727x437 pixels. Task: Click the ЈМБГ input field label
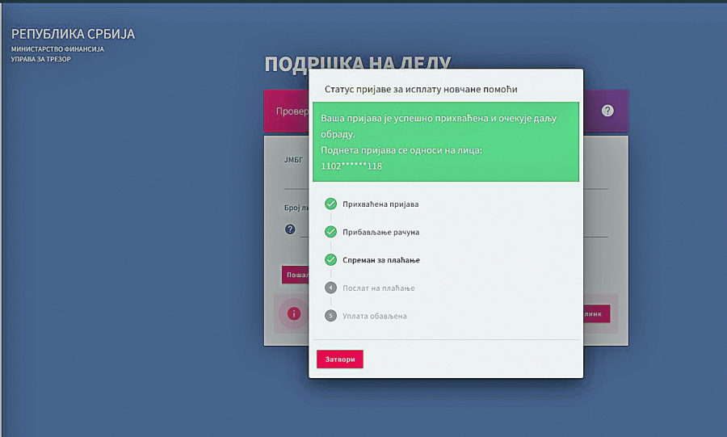pyautogui.click(x=292, y=160)
